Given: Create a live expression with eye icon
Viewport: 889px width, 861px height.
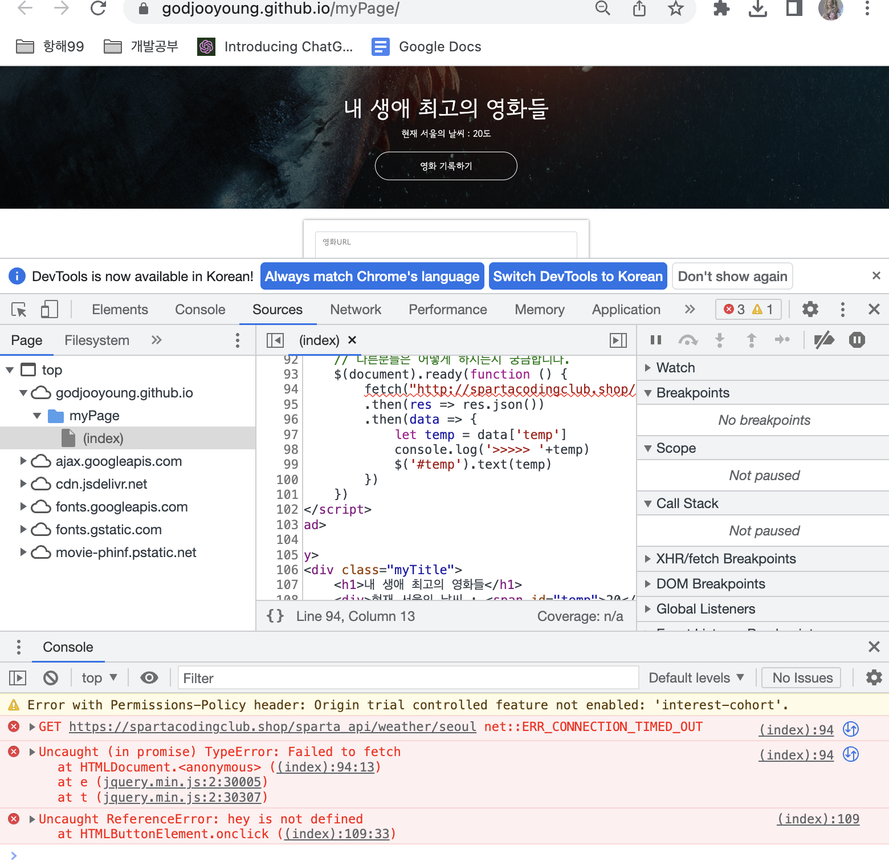Looking at the screenshot, I should click(x=149, y=677).
